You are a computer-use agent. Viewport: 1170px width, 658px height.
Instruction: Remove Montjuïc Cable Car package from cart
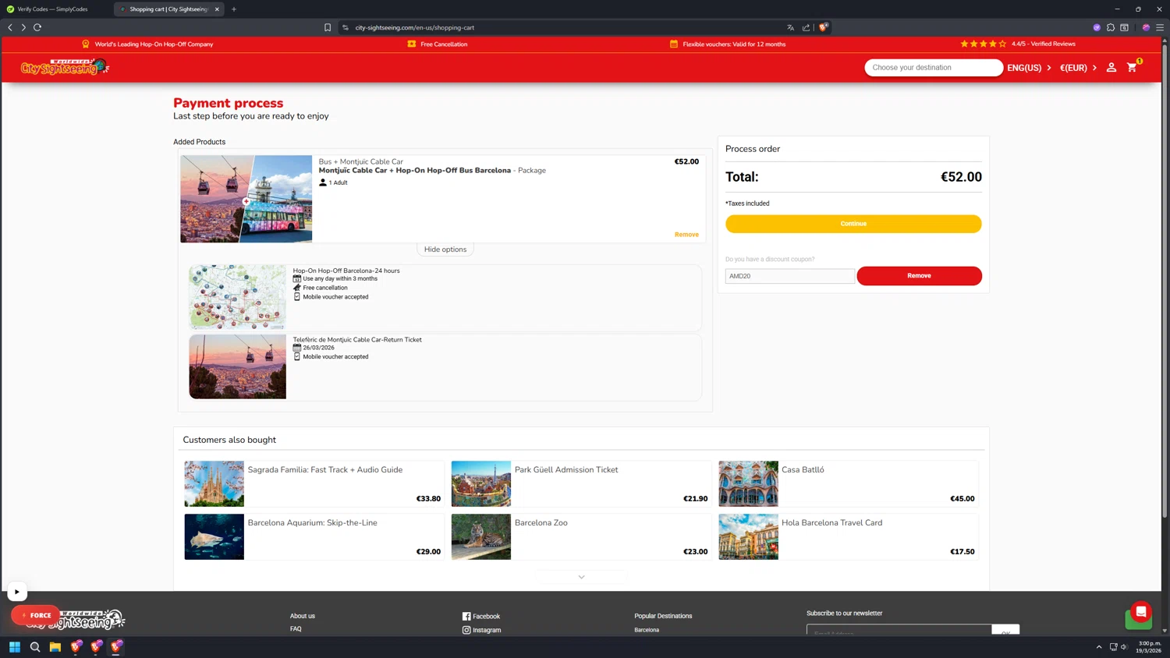tap(686, 235)
